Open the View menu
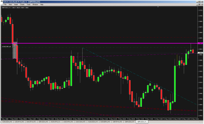The height and width of the screenshot is (124, 204). point(10,5)
